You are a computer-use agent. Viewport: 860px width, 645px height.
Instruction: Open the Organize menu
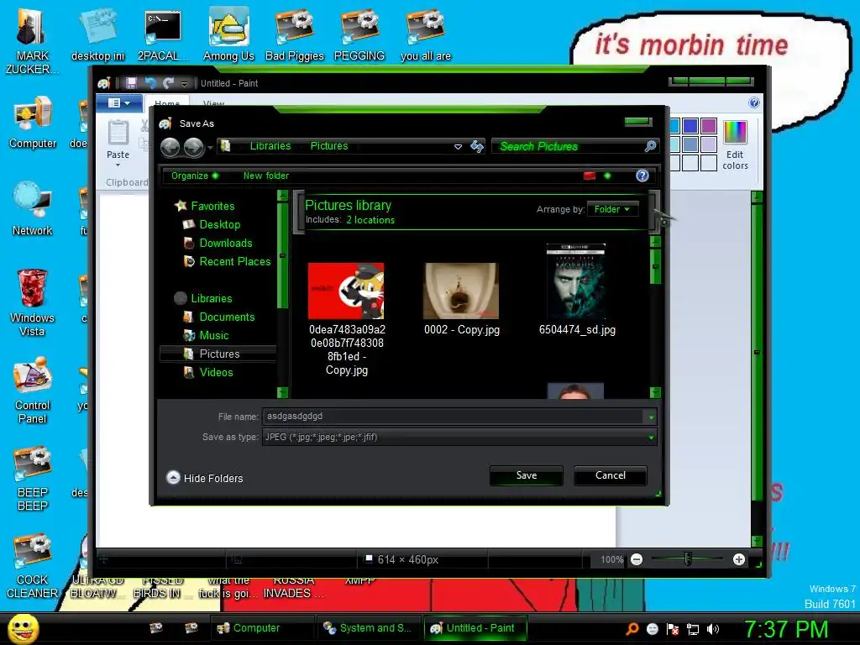coord(195,176)
